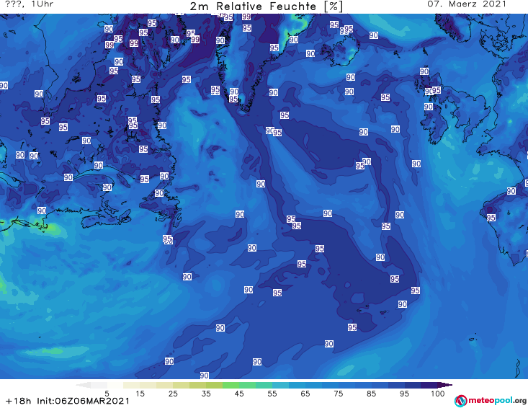Pick the white arrow tip starting the colorbar
This screenshot has width=528, height=408.
click(84, 385)
